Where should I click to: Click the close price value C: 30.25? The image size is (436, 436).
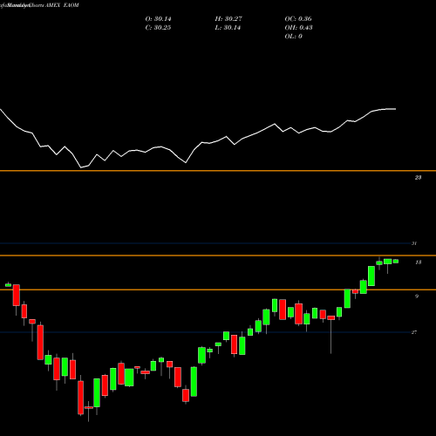pos(158,28)
